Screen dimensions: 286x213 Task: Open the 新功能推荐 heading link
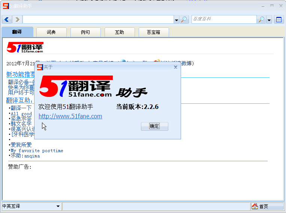click(20, 75)
